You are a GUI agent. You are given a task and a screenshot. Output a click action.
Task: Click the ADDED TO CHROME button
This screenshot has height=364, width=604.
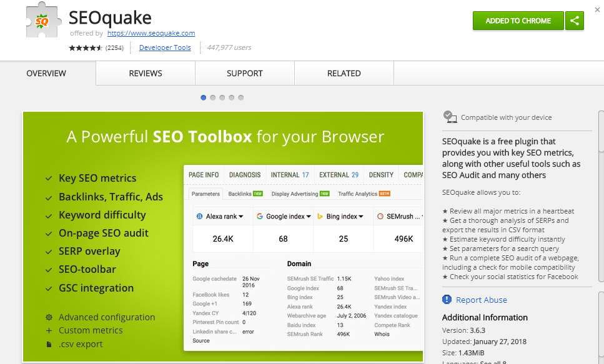[x=518, y=21]
